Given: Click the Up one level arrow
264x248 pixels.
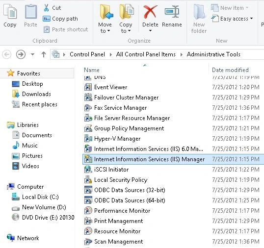Looking at the screenshot, I should click(44, 54).
